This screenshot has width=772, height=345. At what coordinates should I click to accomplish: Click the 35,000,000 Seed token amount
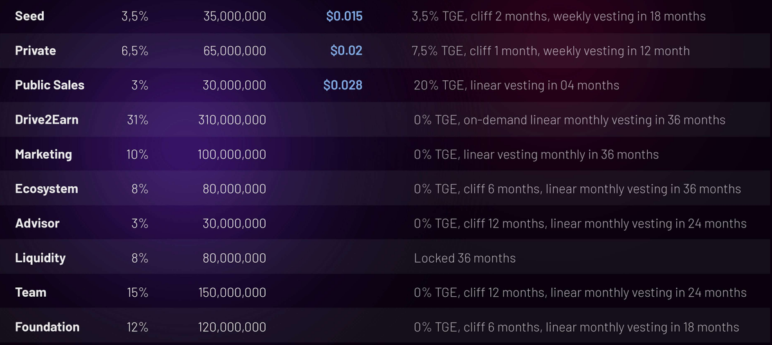coord(235,16)
